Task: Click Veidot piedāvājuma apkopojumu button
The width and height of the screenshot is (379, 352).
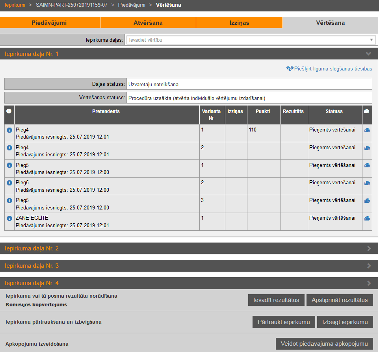Action: click(x=324, y=344)
